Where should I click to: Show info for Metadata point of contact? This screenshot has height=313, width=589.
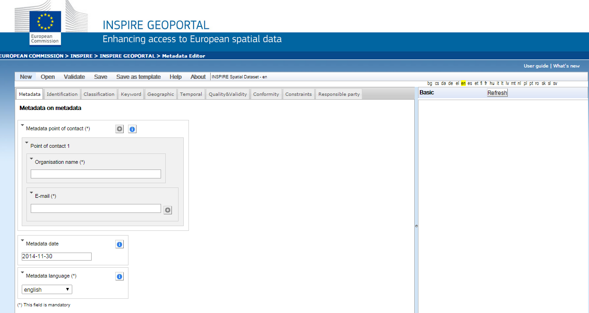pyautogui.click(x=132, y=129)
